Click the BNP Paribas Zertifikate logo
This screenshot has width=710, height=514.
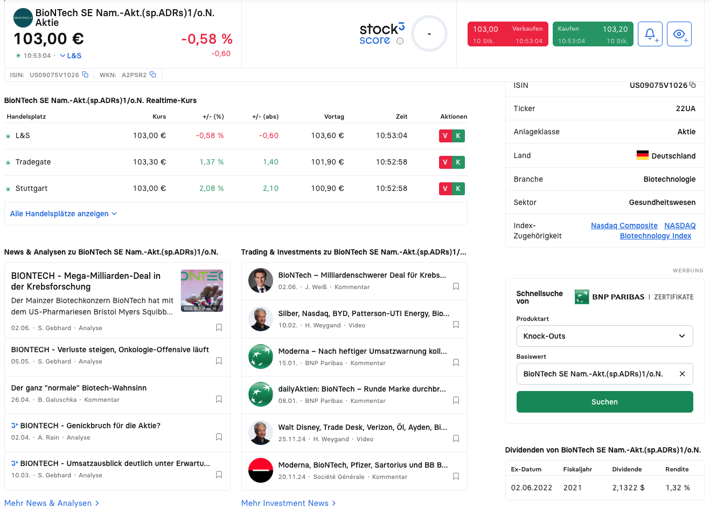click(x=634, y=297)
